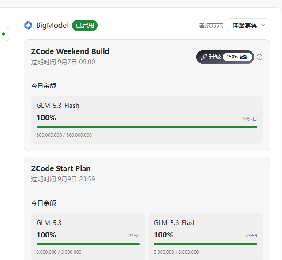282x260 pixels.
Task: Click the dropdown chevron next to 体验套餐
Action: pyautogui.click(x=263, y=25)
